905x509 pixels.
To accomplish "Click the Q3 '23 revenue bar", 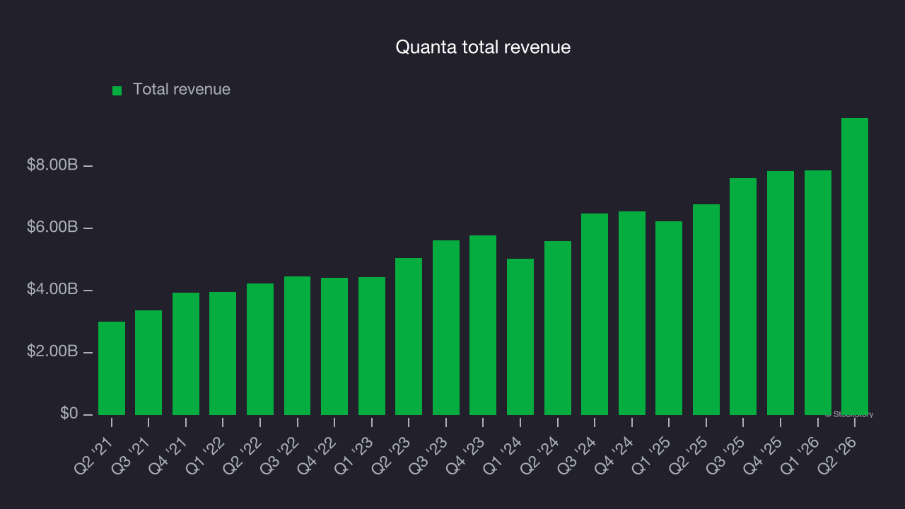I will pyautogui.click(x=446, y=327).
